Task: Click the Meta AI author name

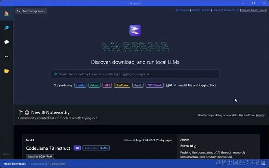Action: point(187,146)
